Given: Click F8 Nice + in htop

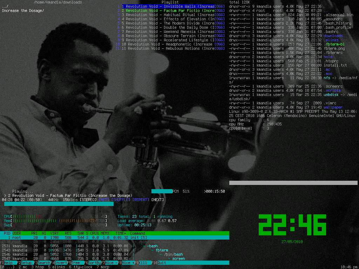Looking at the screenshot, I should click(126, 263).
